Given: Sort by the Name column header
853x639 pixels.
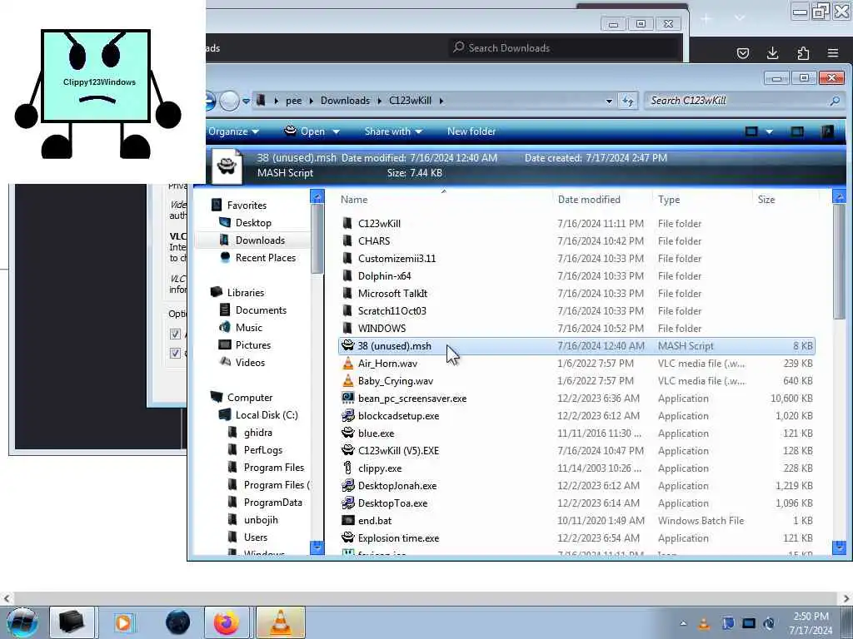Looking at the screenshot, I should pyautogui.click(x=443, y=200).
